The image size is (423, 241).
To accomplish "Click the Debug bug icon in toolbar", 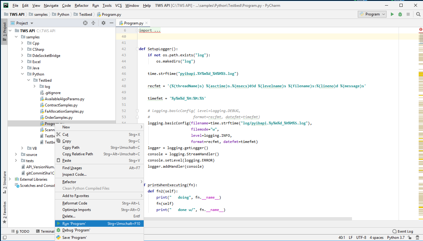I will coord(400,14).
